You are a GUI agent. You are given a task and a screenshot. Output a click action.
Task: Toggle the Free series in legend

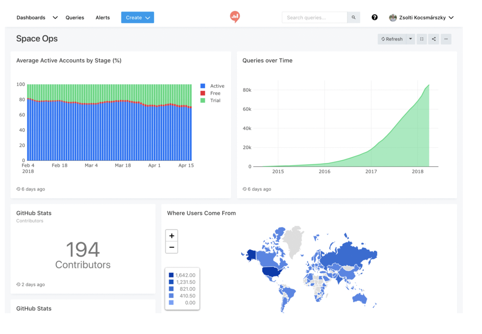[x=211, y=93]
